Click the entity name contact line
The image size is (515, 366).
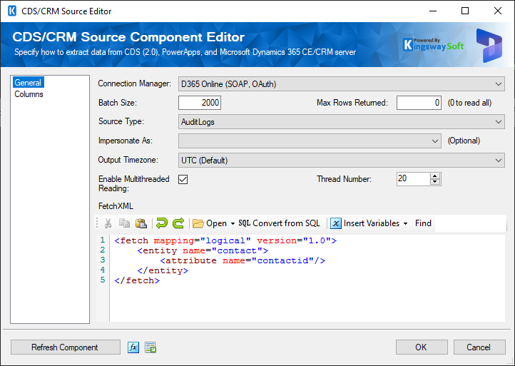coord(203,251)
